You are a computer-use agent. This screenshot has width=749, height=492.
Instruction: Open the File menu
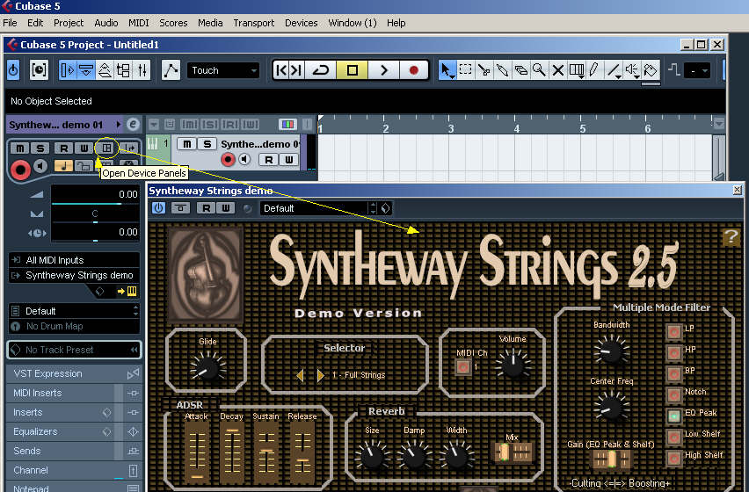pyautogui.click(x=10, y=23)
